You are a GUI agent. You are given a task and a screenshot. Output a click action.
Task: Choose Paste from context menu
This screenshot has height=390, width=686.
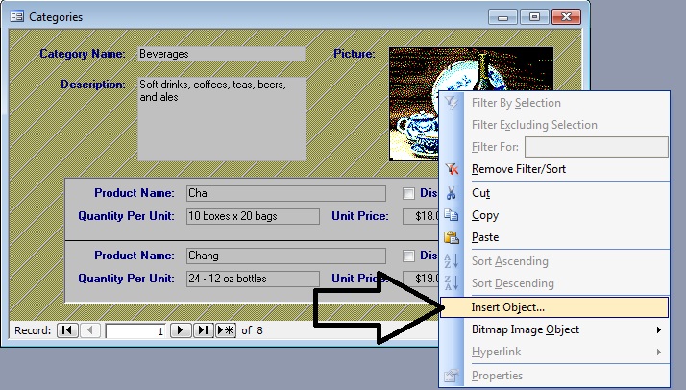tap(554, 237)
